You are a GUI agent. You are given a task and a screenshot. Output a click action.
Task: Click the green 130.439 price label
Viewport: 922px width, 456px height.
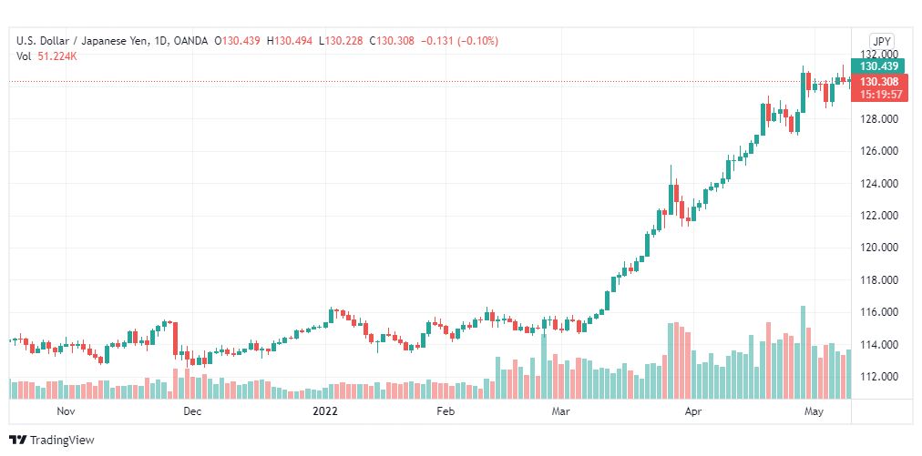tap(878, 66)
